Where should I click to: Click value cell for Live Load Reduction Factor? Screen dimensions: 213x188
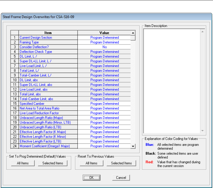point(104,113)
